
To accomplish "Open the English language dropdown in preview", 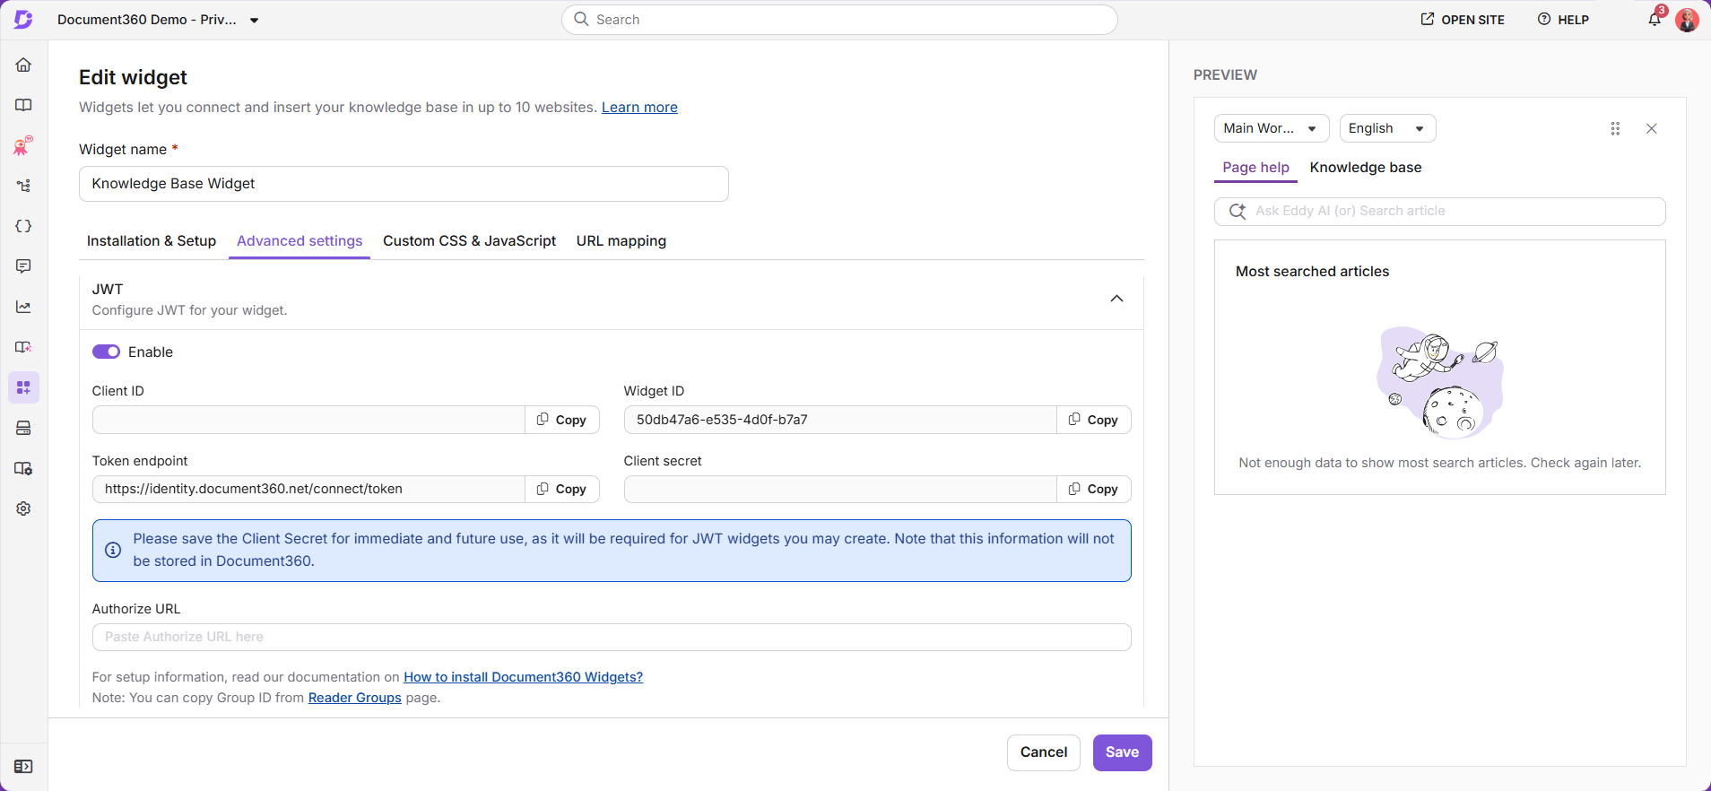I will click(1387, 128).
